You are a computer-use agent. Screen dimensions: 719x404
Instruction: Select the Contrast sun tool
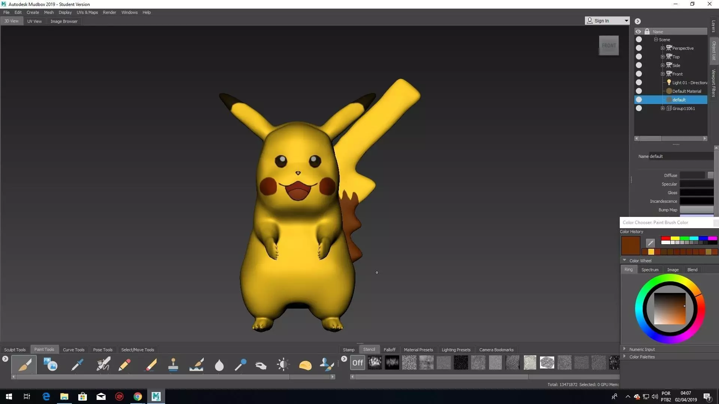tap(283, 364)
